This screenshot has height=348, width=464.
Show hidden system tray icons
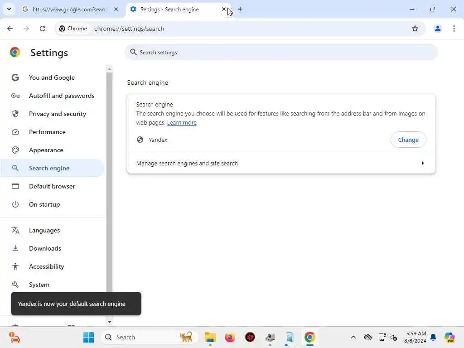pyautogui.click(x=353, y=337)
